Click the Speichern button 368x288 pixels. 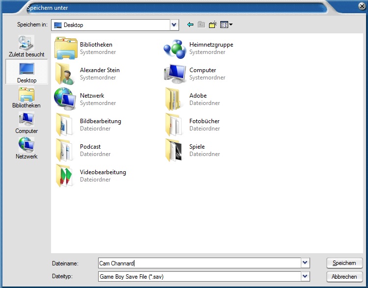tap(344, 263)
